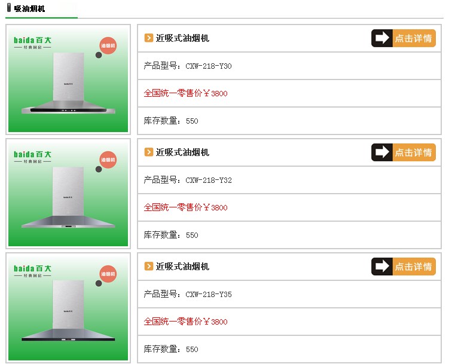Open the first range hood product image
This screenshot has height=364, width=449.
click(68, 79)
